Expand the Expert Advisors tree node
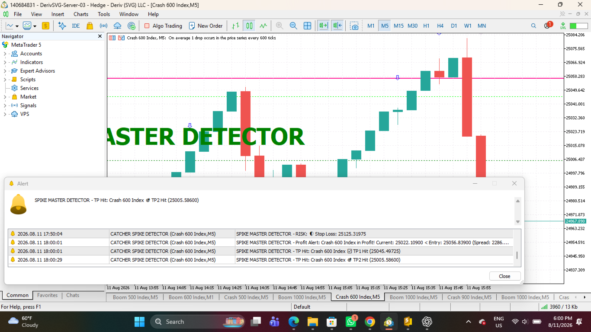591x332 pixels. click(x=5, y=71)
